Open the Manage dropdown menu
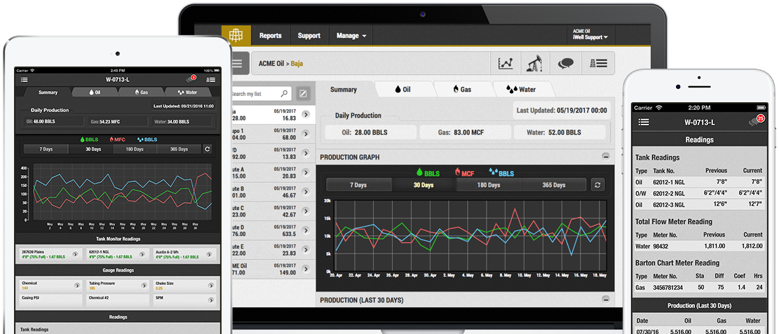779x334 pixels. coord(351,36)
